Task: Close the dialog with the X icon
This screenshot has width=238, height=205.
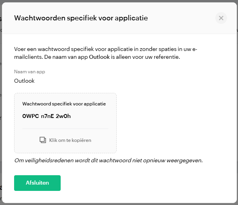Action: coord(221,18)
